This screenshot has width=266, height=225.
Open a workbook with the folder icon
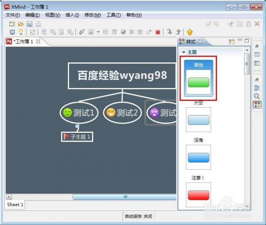tap(21, 24)
